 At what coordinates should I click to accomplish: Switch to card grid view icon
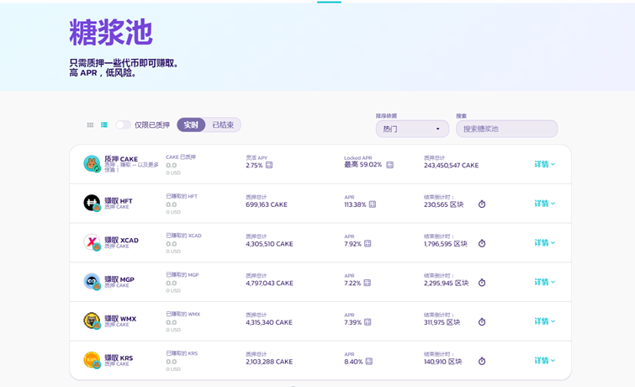(x=90, y=125)
